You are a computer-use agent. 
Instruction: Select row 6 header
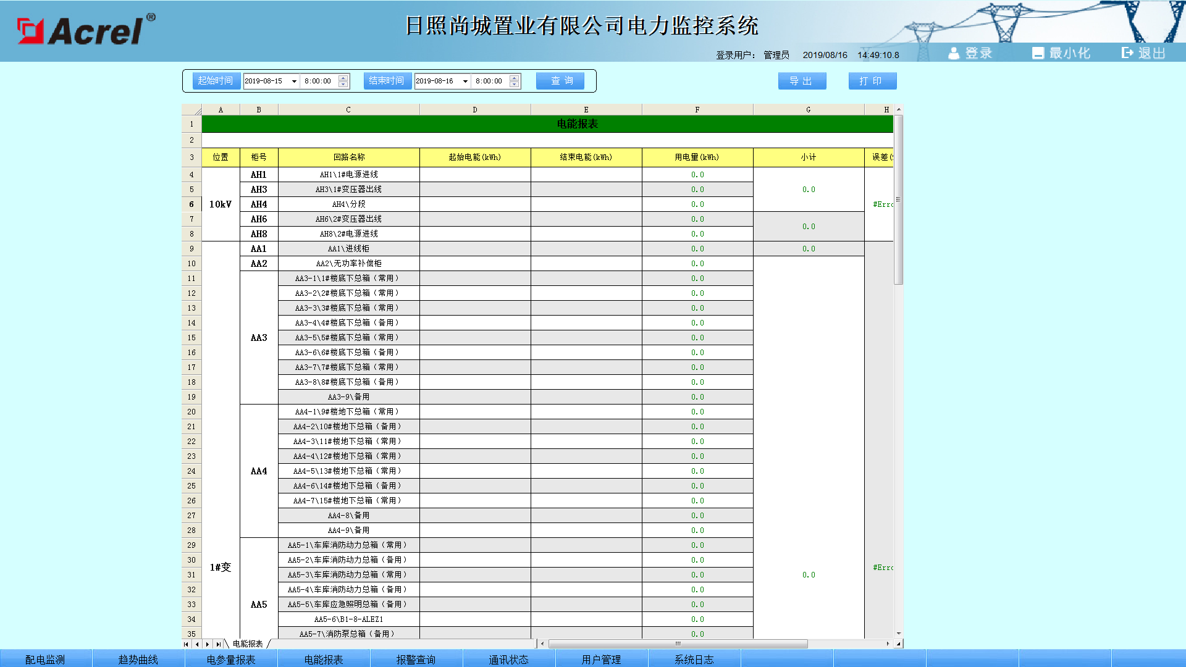tap(191, 204)
